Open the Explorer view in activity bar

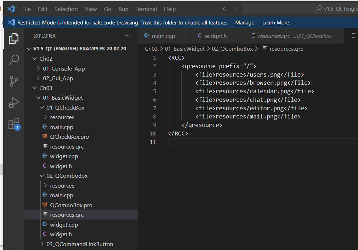tap(14, 39)
